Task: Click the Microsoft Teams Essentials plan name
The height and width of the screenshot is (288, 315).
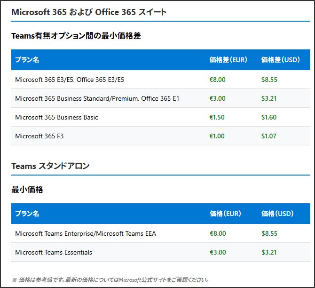Action: pos(54,252)
